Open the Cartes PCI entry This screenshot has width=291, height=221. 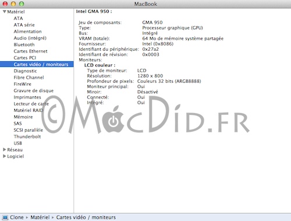[25, 58]
